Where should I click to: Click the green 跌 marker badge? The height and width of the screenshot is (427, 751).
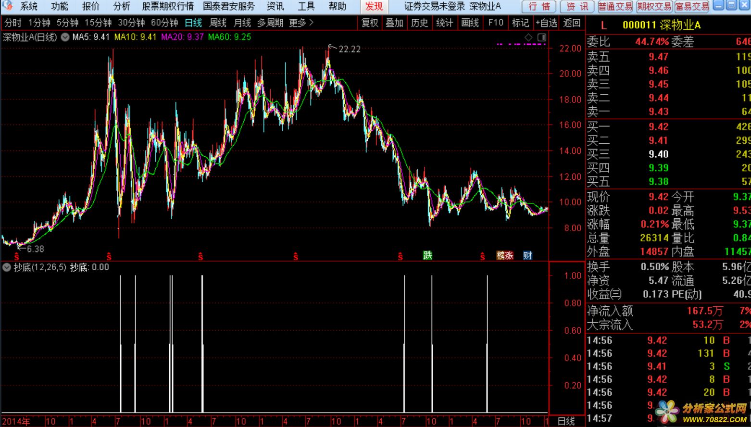tap(427, 255)
